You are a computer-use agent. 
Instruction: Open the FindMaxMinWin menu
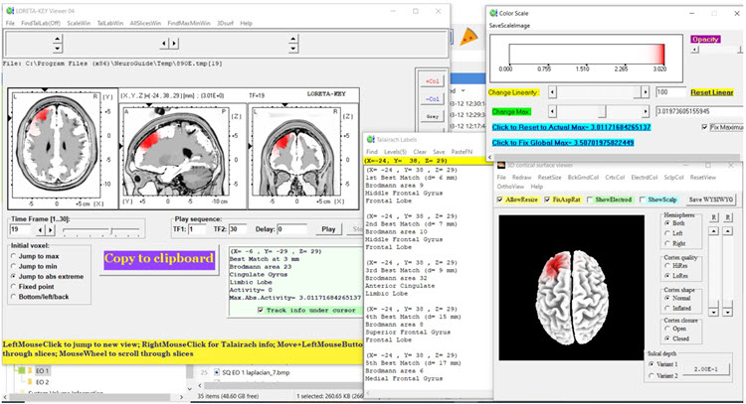click(x=189, y=23)
